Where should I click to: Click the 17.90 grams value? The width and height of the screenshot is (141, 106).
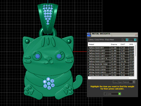click(114, 62)
